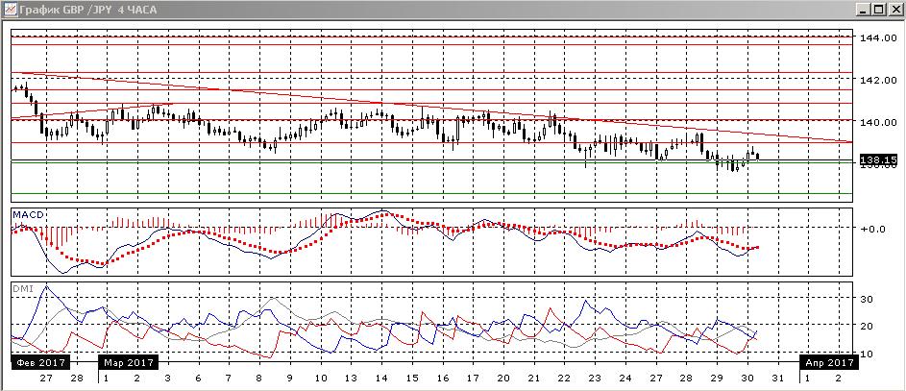The image size is (906, 391).
Task: Select the 'Апр 2017' month marker
Action: tap(827, 363)
